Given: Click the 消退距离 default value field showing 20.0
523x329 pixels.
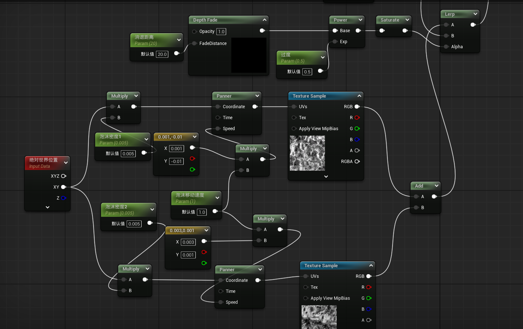Looking at the screenshot, I should click(162, 54).
